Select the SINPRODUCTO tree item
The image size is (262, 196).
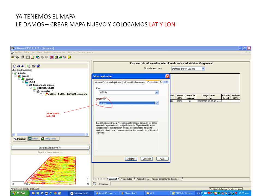45,88
